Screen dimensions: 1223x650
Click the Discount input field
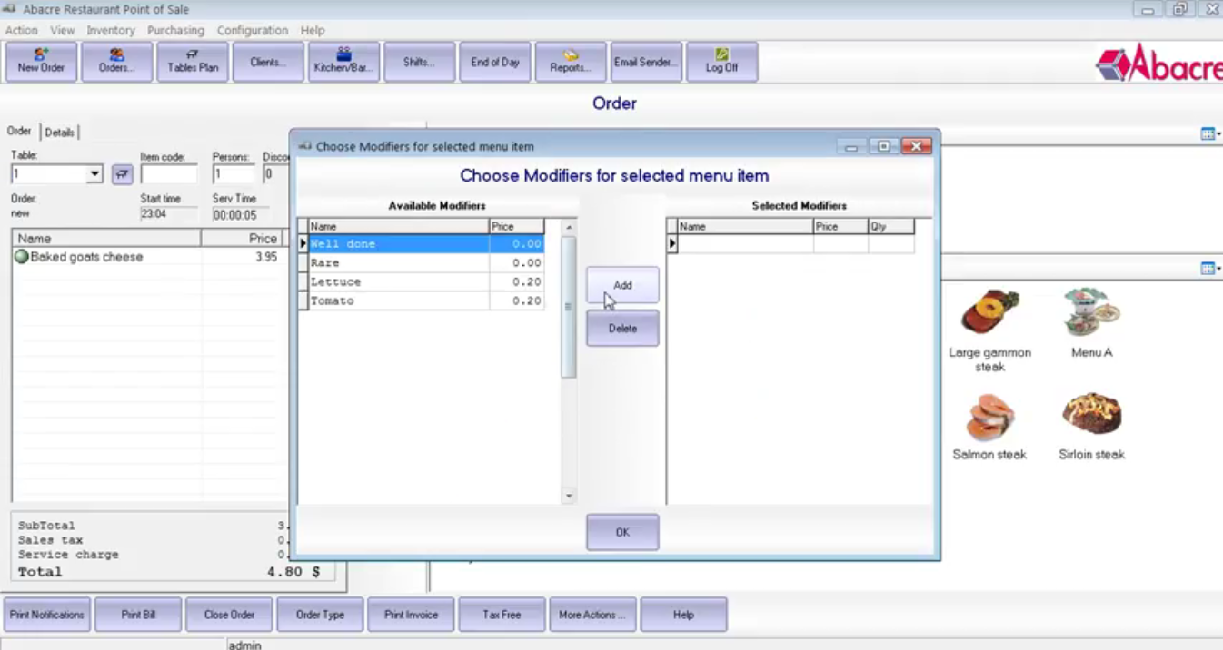coord(275,174)
